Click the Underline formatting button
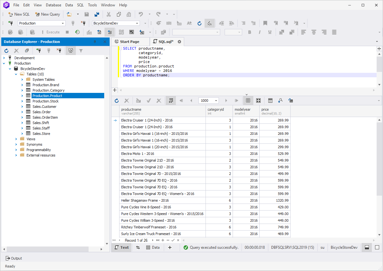The width and height of the screenshot is (383, 271). pos(270,32)
